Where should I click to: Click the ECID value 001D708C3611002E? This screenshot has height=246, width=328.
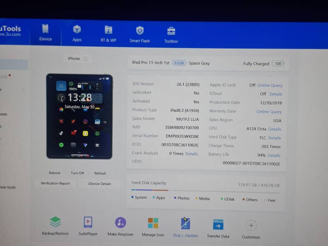point(180,145)
